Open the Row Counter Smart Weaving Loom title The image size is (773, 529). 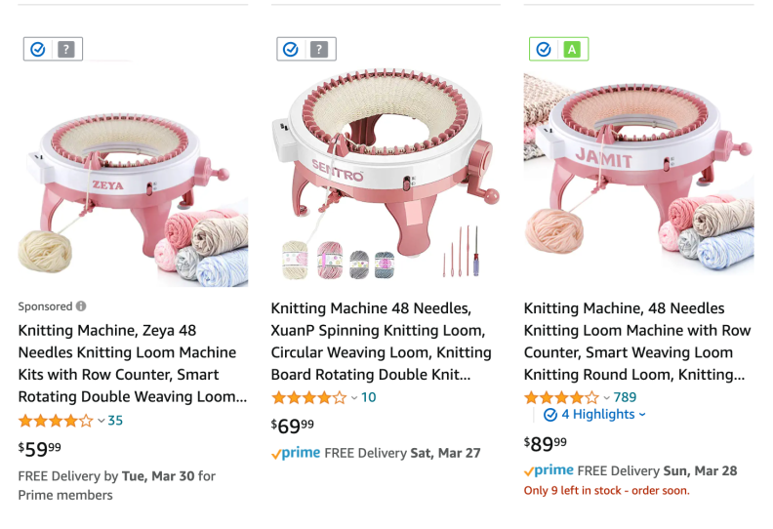coord(637,342)
